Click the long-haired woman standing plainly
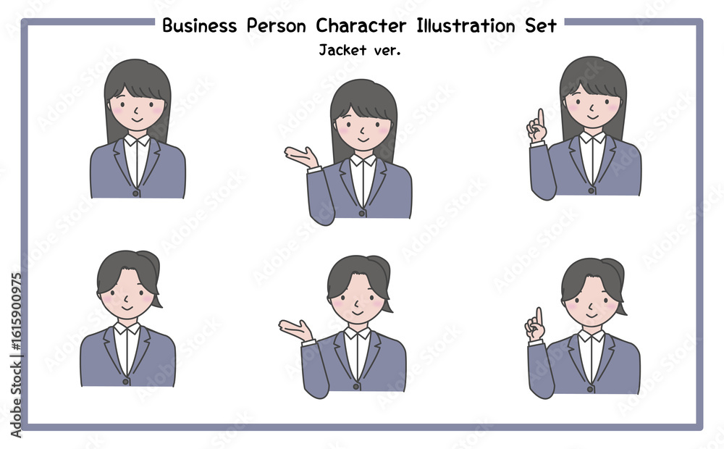This screenshot has width=724, height=449. 138,129
